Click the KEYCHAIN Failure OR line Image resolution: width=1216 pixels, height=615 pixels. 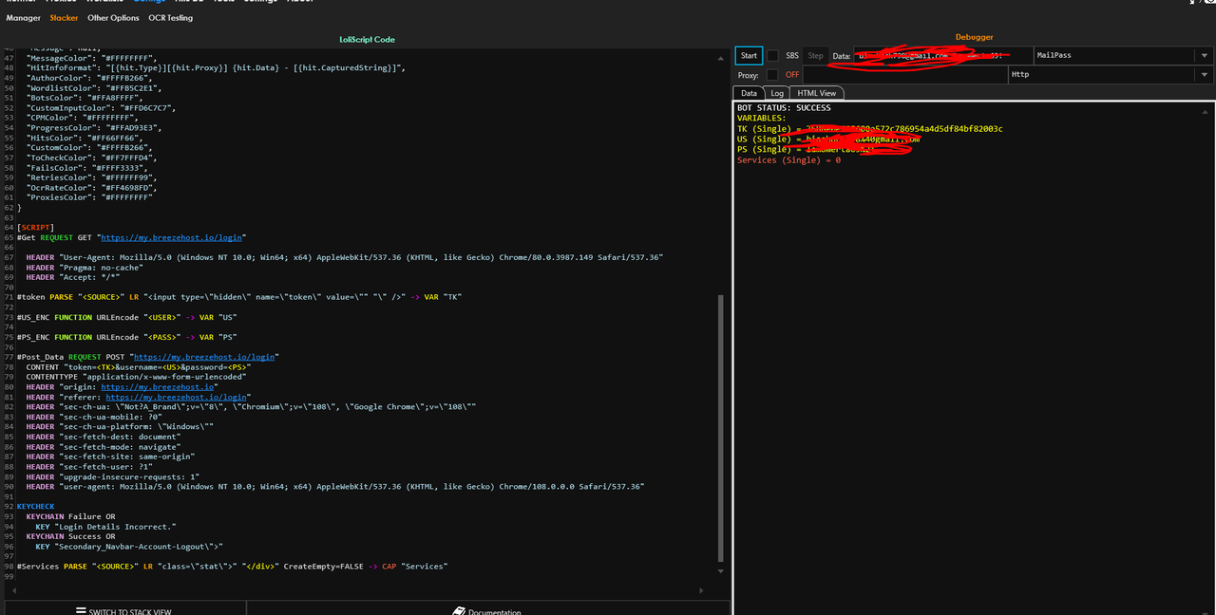point(70,516)
